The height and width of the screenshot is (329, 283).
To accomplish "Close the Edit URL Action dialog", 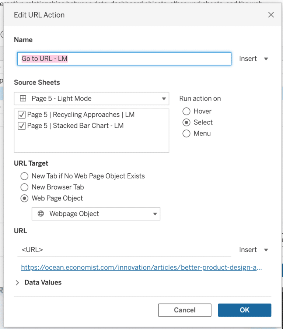I will click(x=271, y=15).
